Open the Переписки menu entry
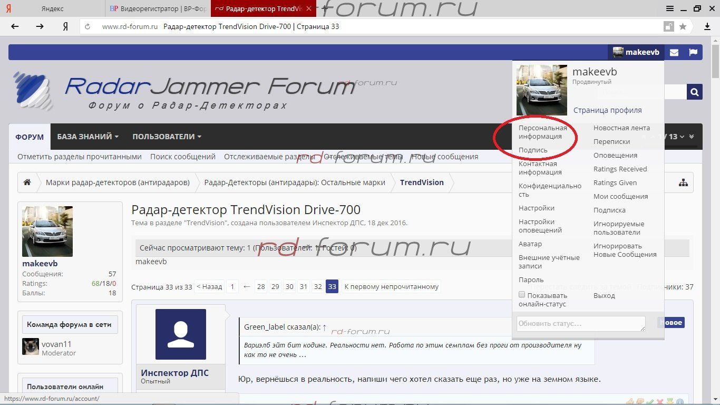 [x=611, y=141]
